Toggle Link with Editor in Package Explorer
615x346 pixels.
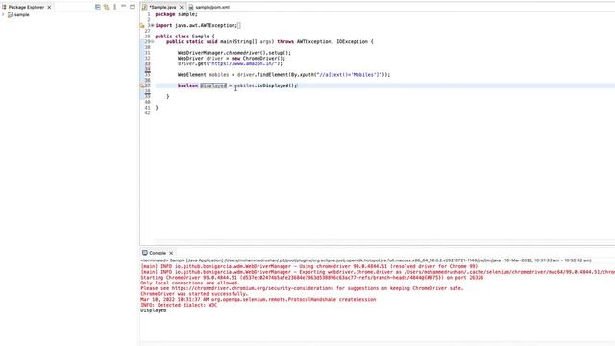[107, 7]
